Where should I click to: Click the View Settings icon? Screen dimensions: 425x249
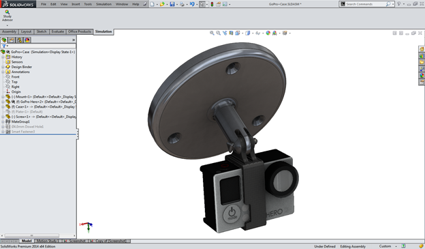coord(285,33)
